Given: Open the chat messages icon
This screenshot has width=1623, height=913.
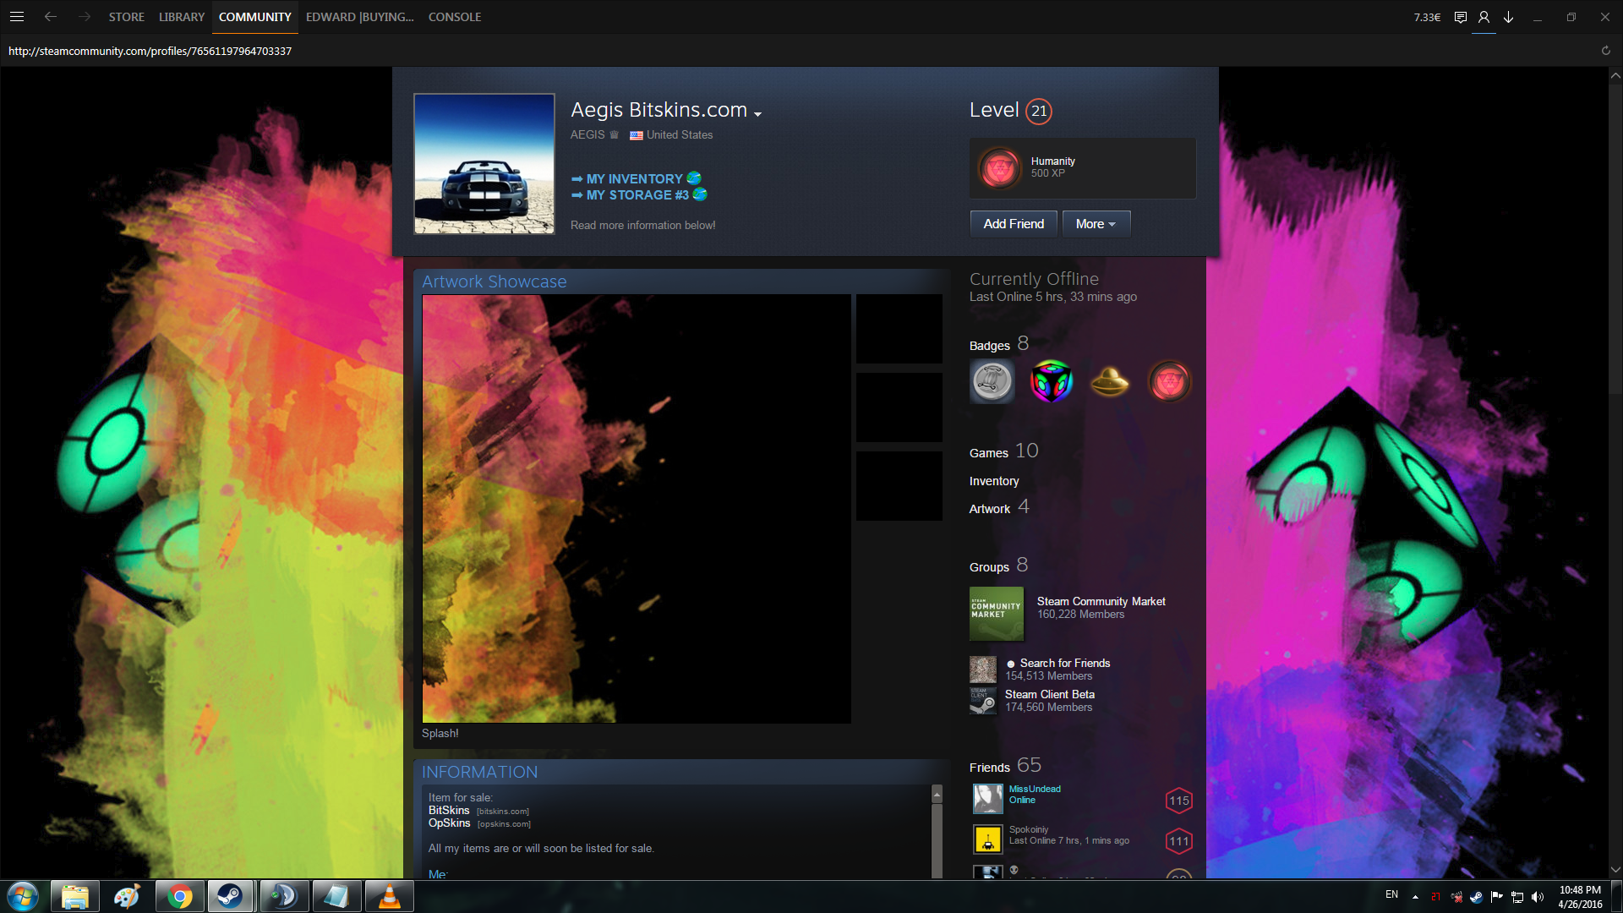Looking at the screenshot, I should point(1460,17).
